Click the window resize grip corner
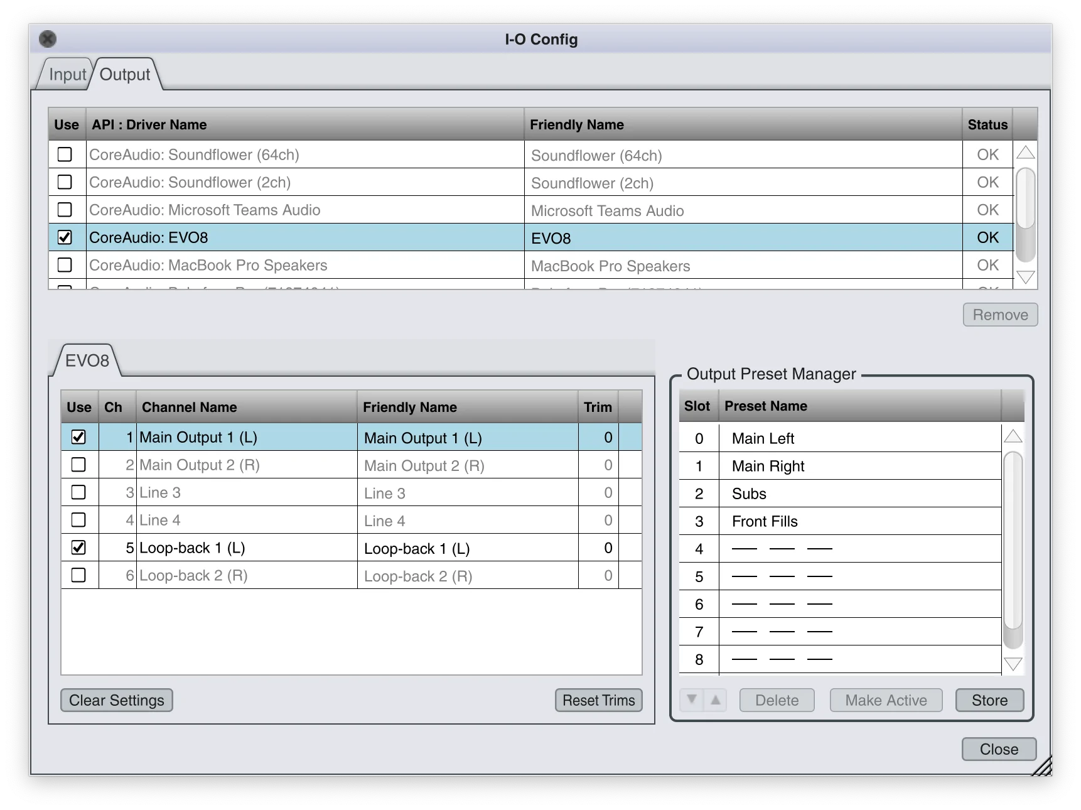 1042,766
